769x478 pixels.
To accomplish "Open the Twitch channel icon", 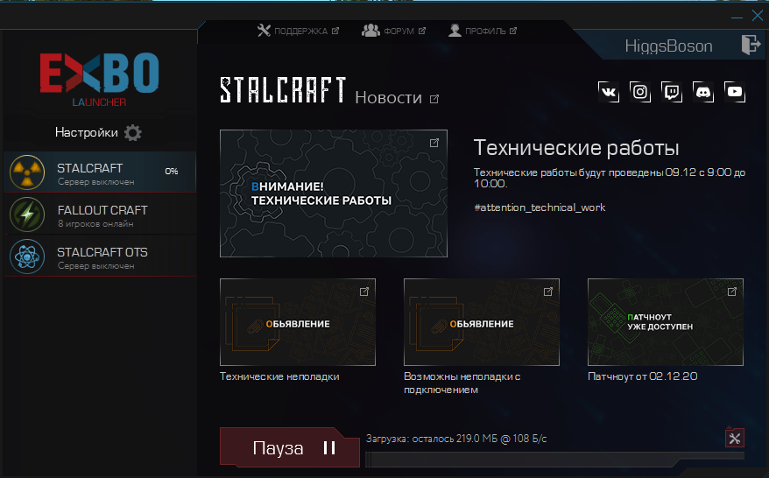I will click(672, 92).
